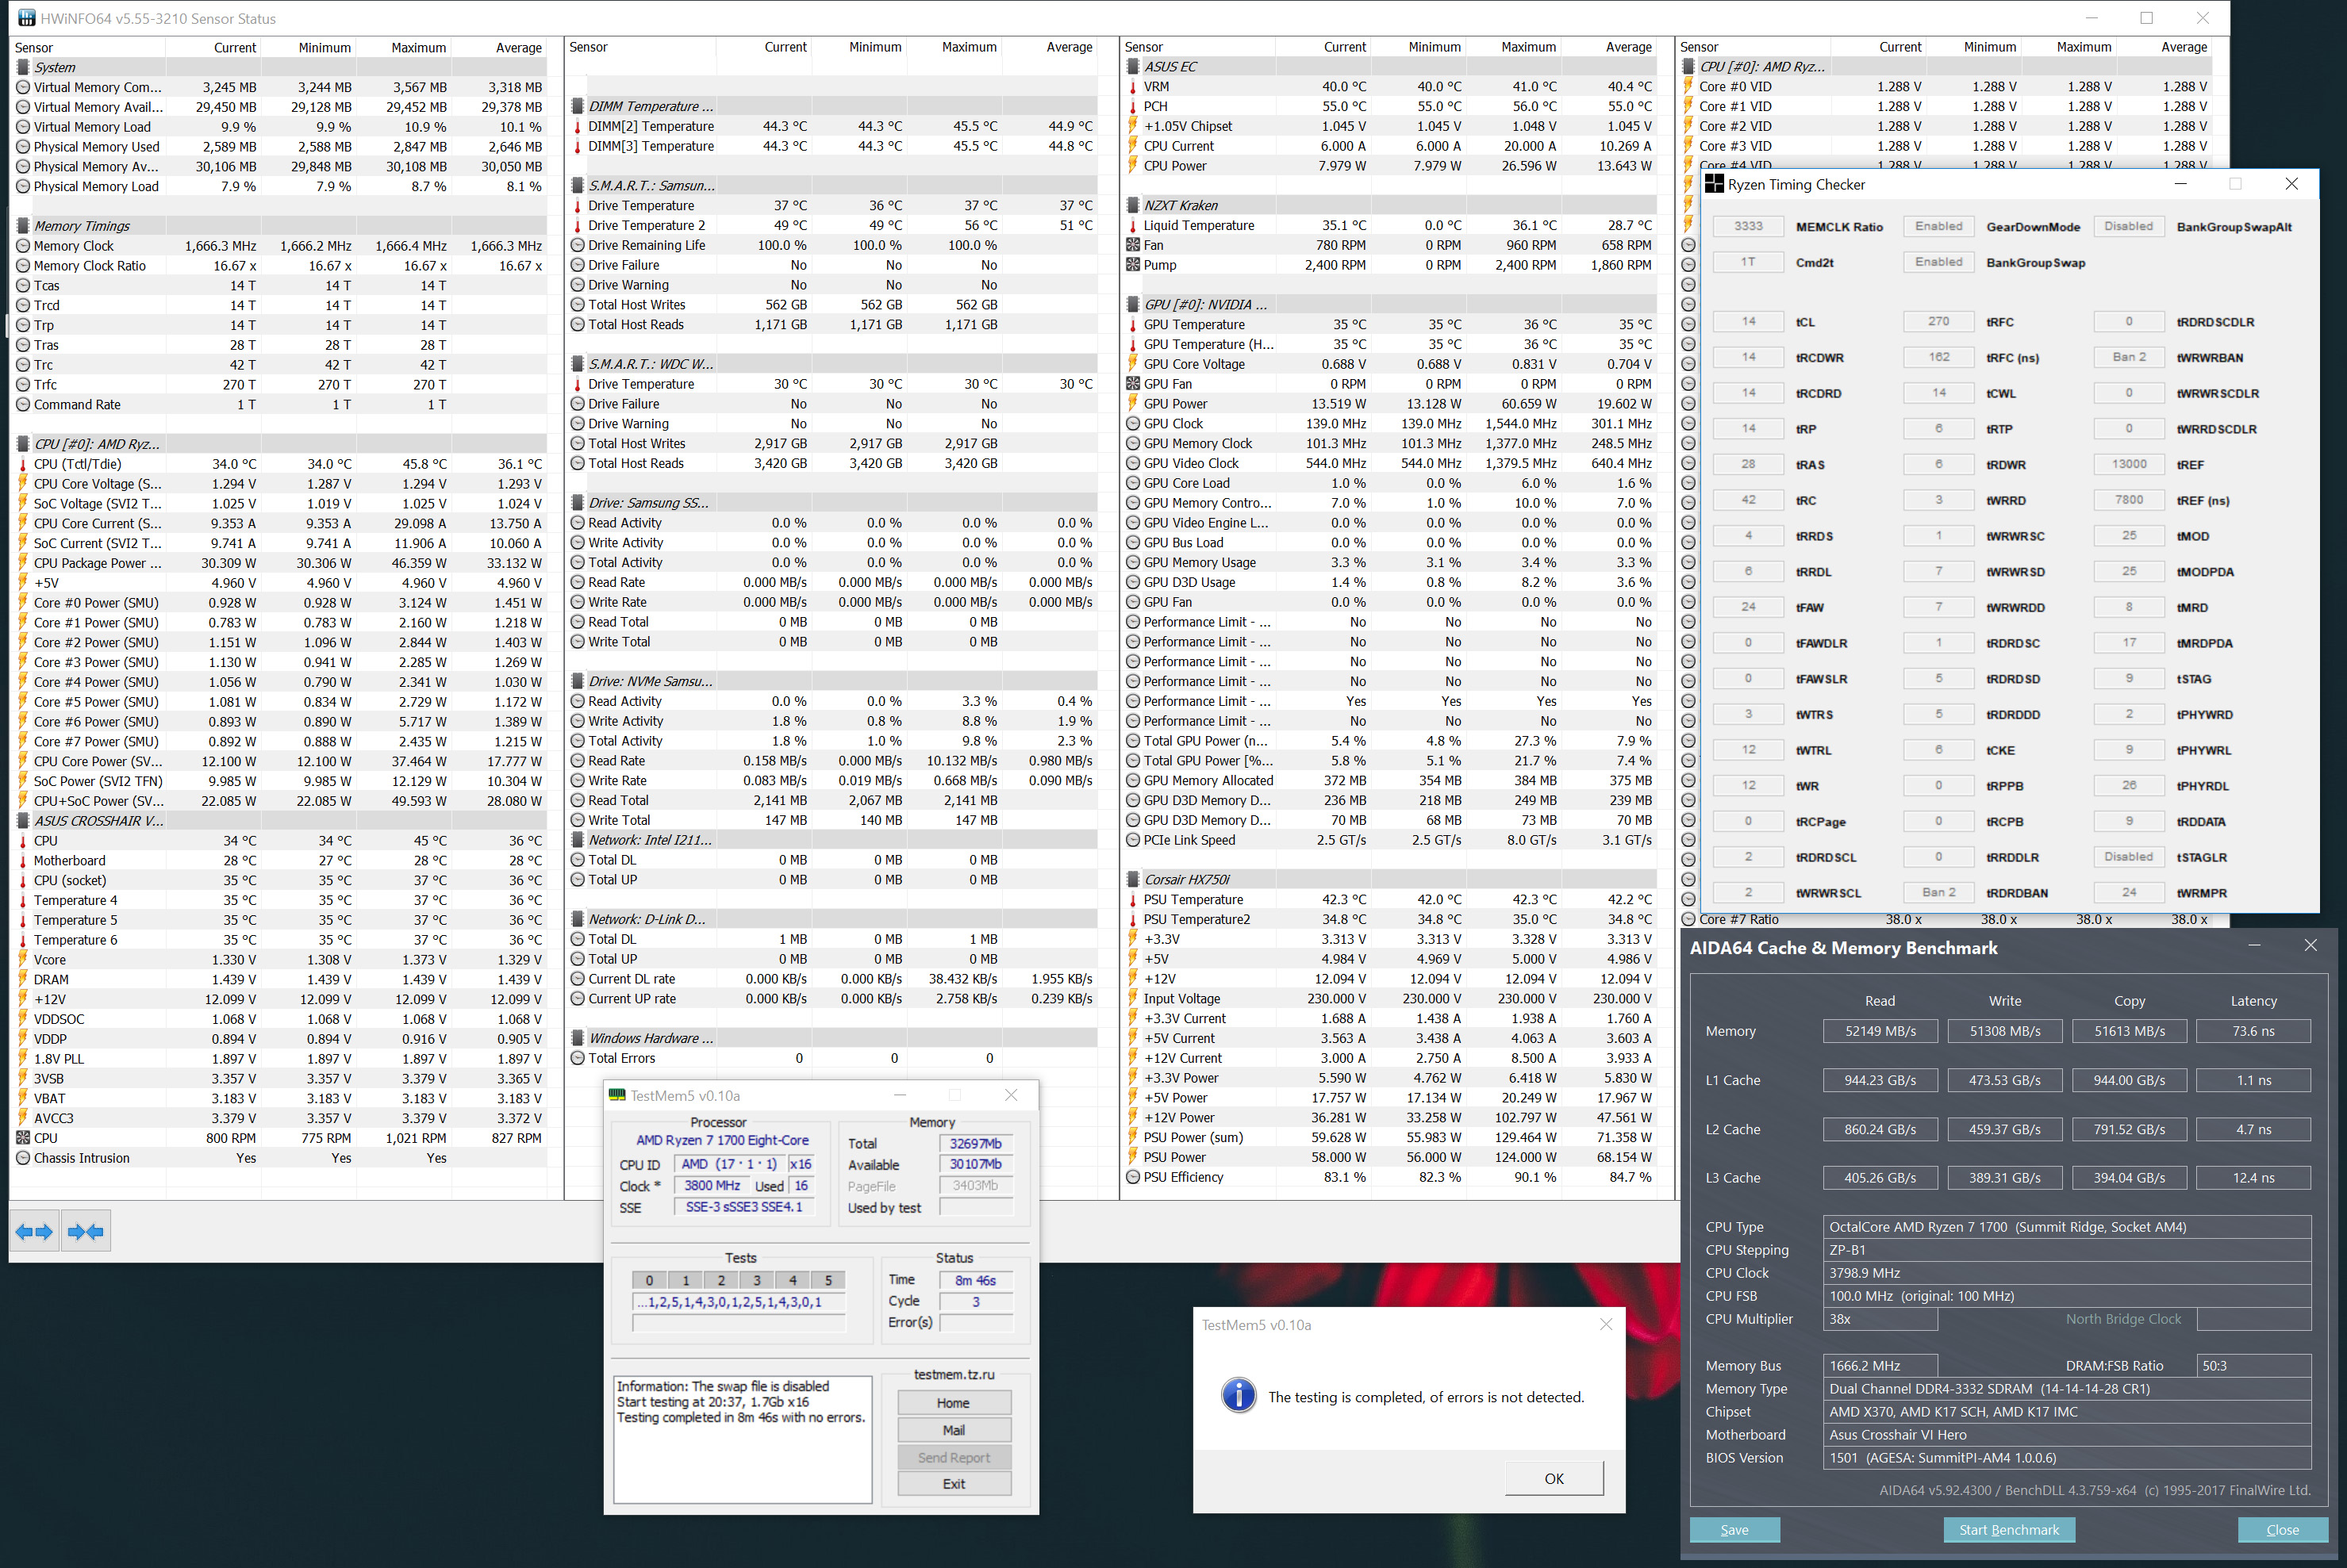Click the CPU (Tctl/Tdie) thermometer icon
Viewport: 2347px width, 1568px height.
coord(23,464)
